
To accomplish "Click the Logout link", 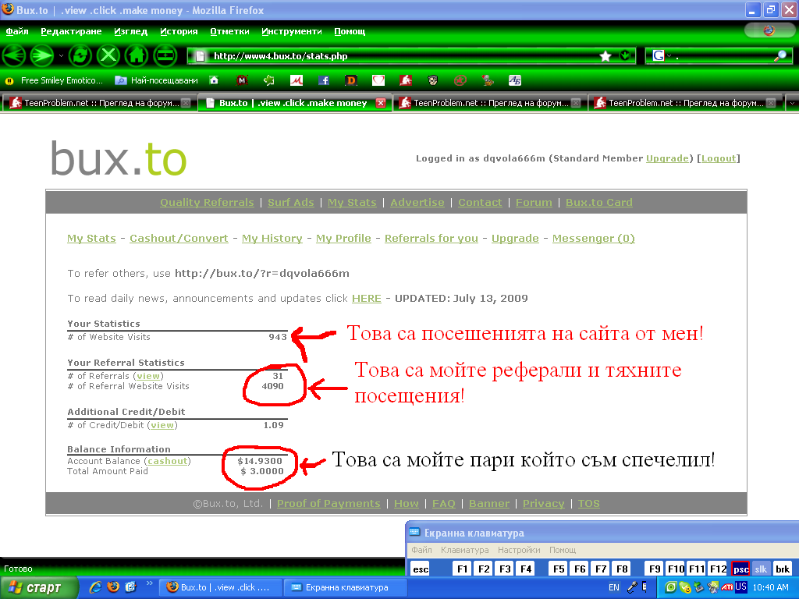I will click(719, 158).
